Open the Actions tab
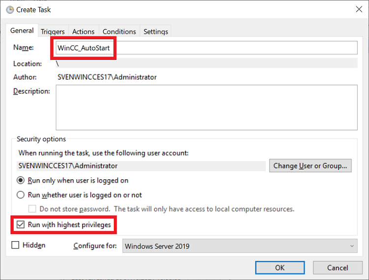The width and height of the screenshot is (369, 280). tap(84, 31)
